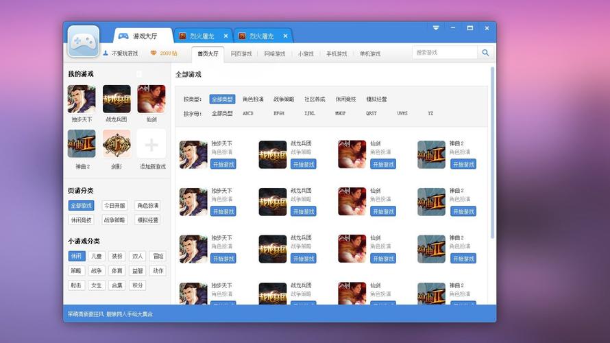Click the large gamepad app logo
The width and height of the screenshot is (610, 343).
(x=83, y=41)
